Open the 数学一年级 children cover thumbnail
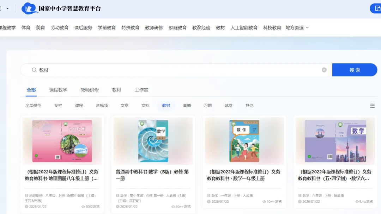381x214 pixels. (244, 141)
